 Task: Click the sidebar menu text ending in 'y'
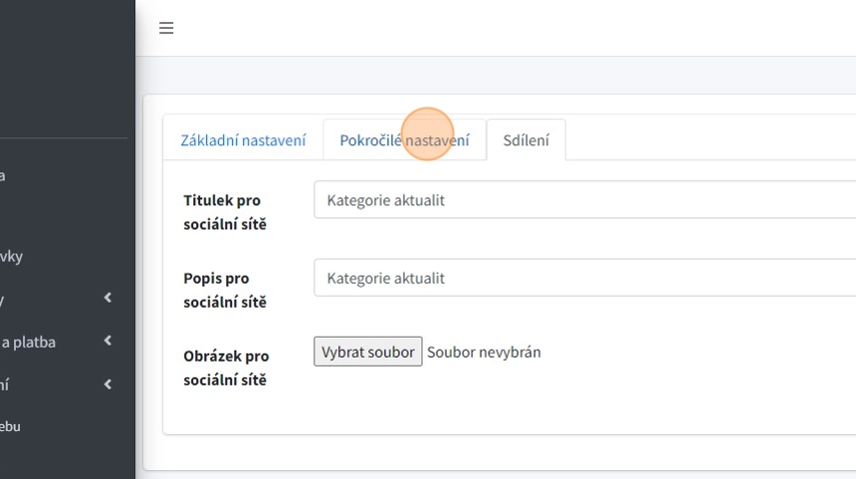coord(3,299)
